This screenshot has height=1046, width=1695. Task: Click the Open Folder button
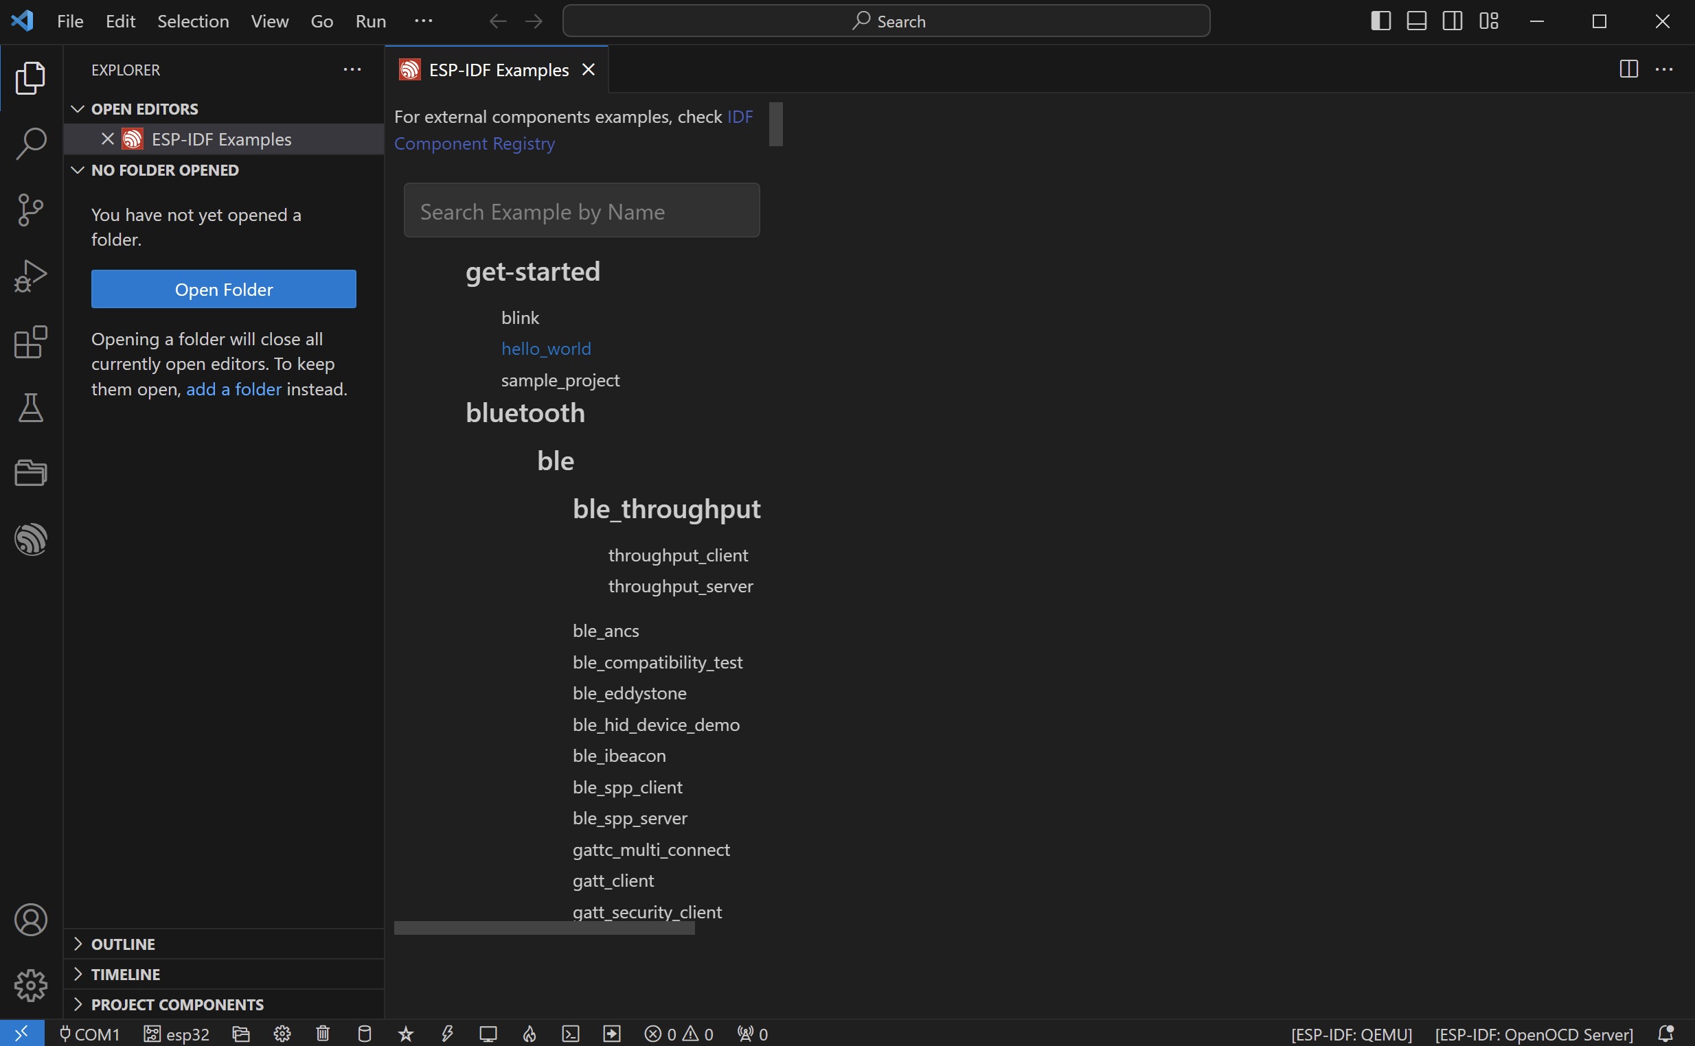pos(224,289)
